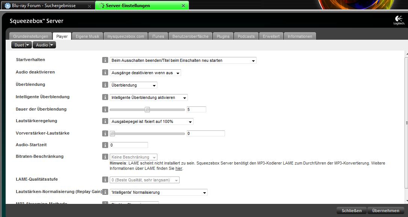Click the info icon beside Startverhalten

point(105,60)
